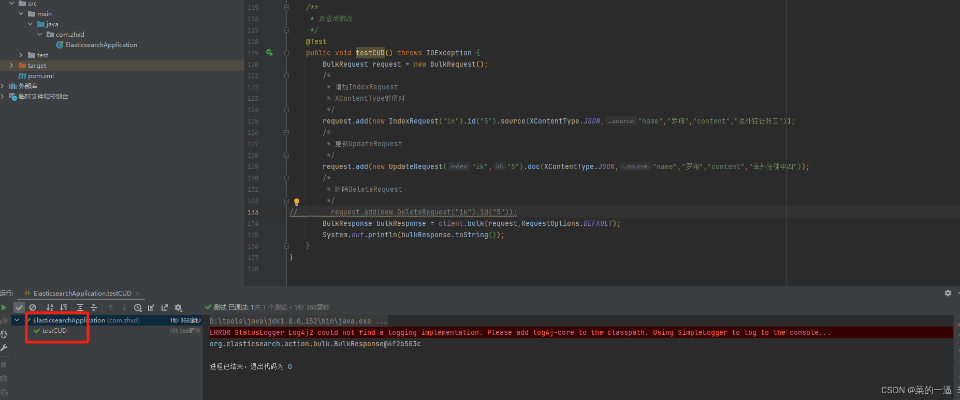Import test results from file

(151, 307)
